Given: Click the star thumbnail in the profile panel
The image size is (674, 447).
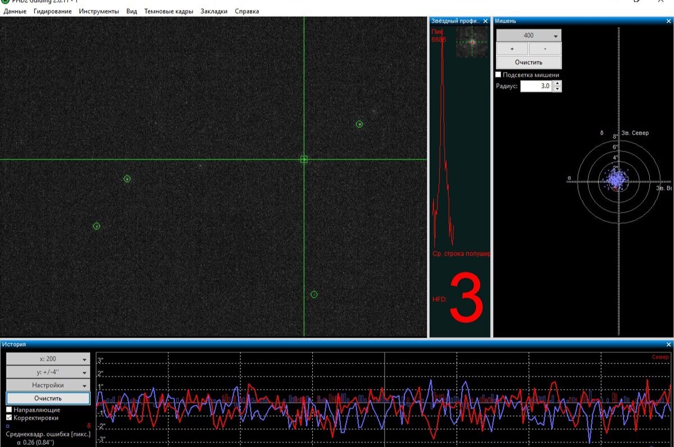Looking at the screenshot, I should tap(472, 42).
